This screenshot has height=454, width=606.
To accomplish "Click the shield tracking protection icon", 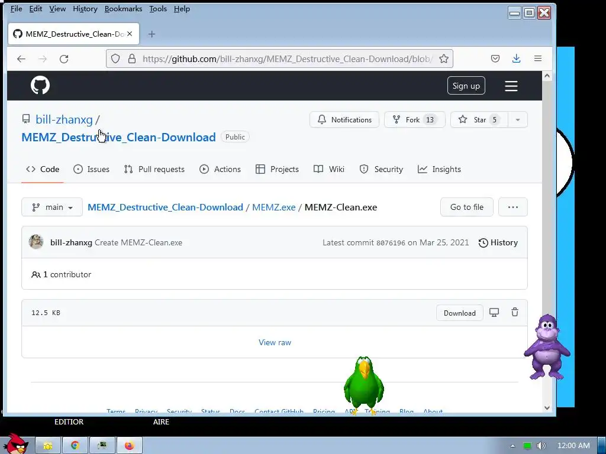I will (x=115, y=59).
